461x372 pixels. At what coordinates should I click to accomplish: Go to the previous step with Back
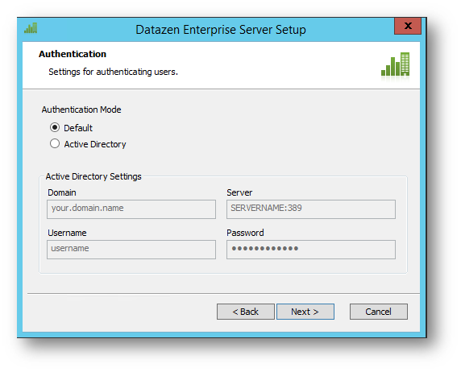[246, 312]
